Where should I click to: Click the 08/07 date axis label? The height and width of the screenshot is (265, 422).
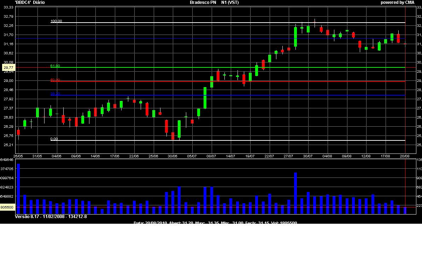coord(211,156)
